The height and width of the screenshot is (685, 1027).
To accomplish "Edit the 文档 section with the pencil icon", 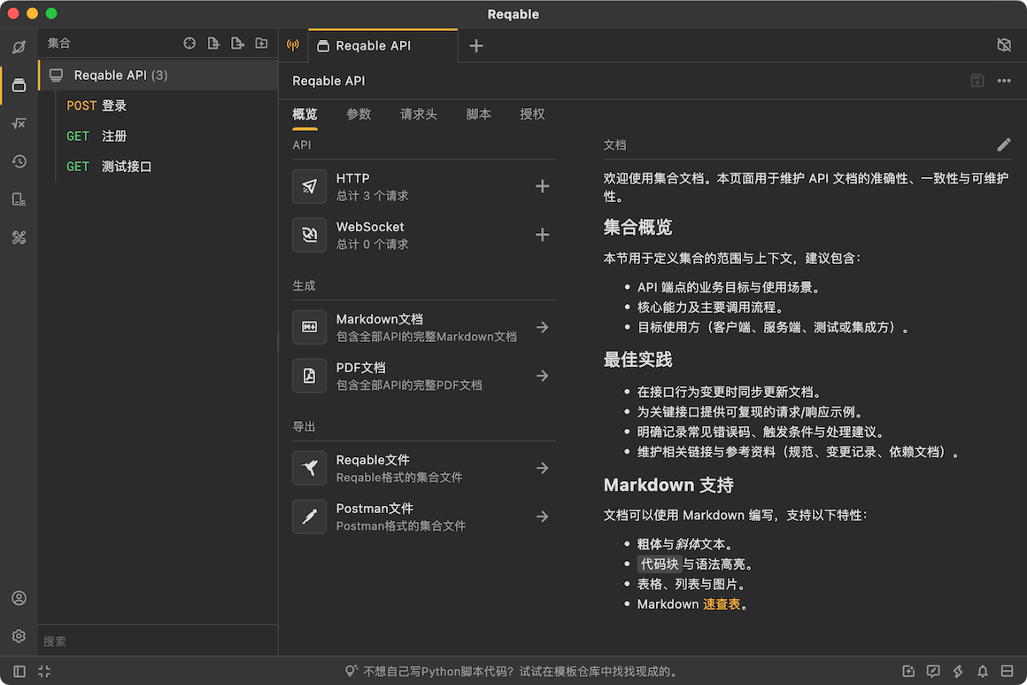I will [x=1003, y=144].
